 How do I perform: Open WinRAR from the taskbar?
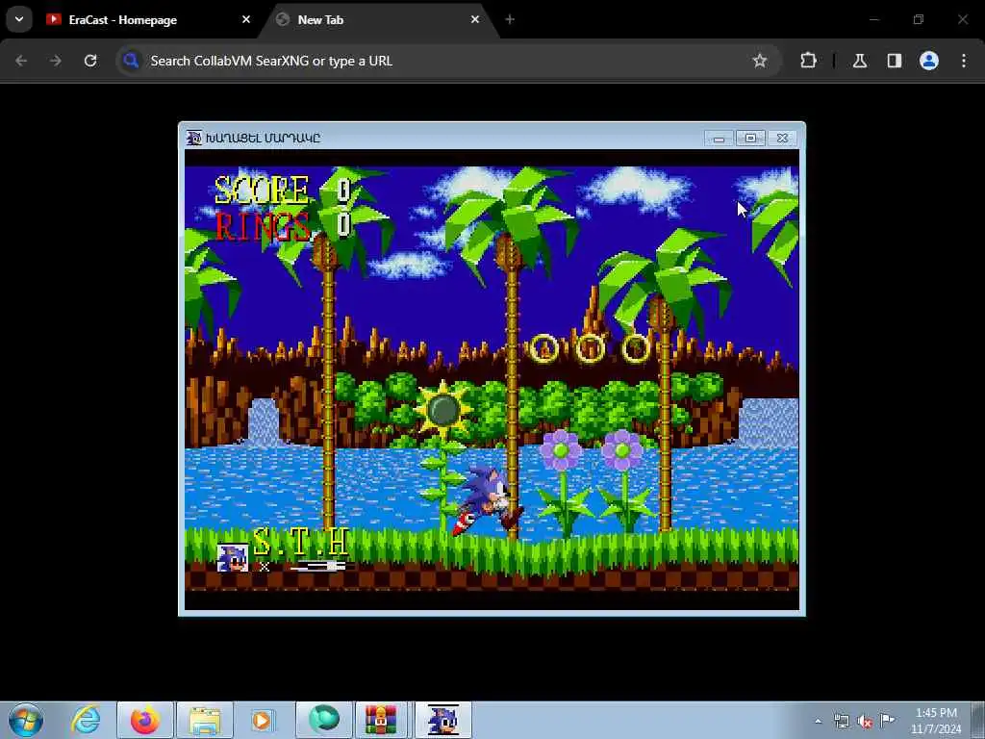click(381, 720)
